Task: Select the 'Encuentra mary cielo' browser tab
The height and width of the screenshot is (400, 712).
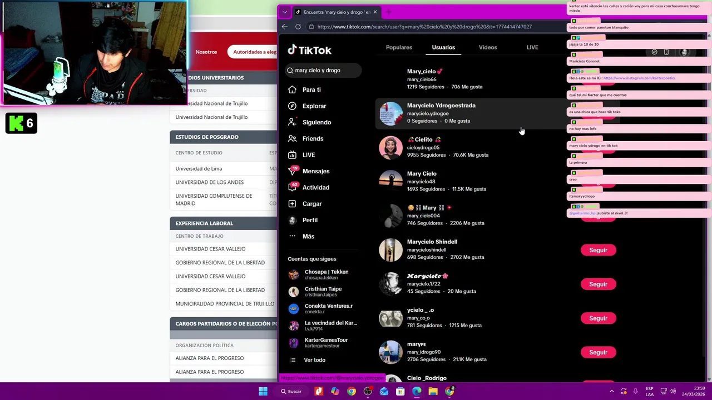Action: click(x=336, y=12)
